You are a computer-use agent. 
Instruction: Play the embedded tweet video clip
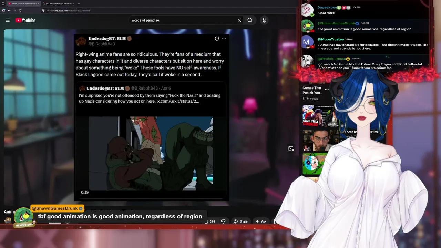(151, 154)
